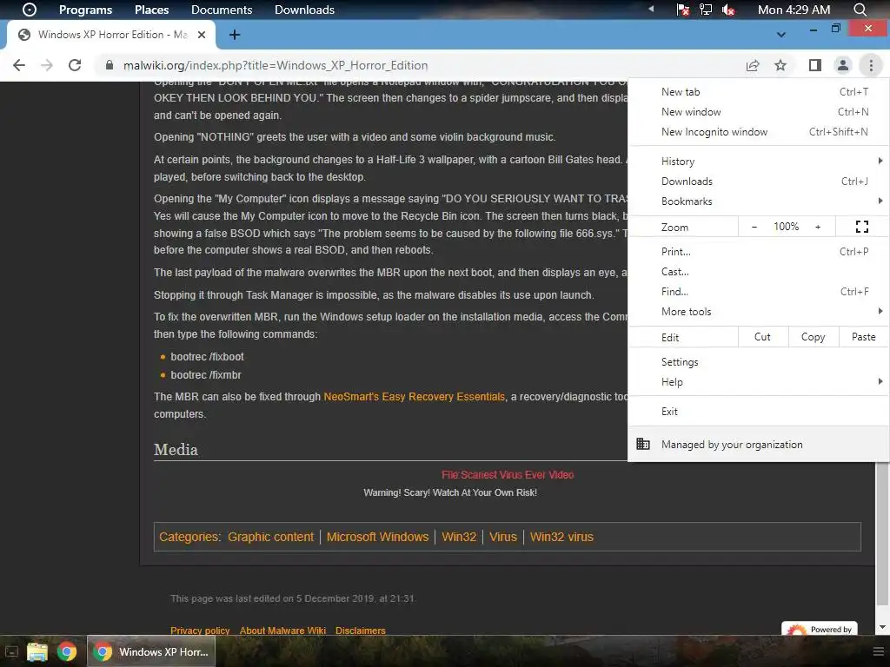Reload the page with the refresh icon
890x667 pixels.
75,65
